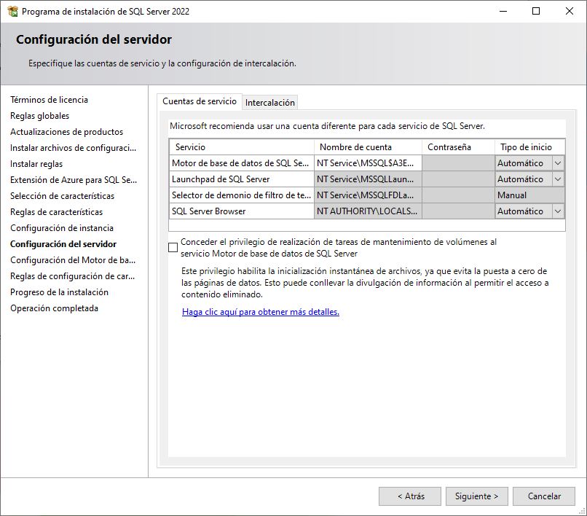The width and height of the screenshot is (587, 516).
Task: Enable the privilege for volume maintenance tasks checkbox
Action: [x=173, y=247]
